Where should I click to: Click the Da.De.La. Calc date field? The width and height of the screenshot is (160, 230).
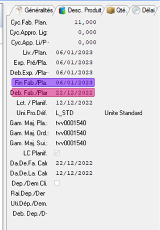click(x=74, y=173)
